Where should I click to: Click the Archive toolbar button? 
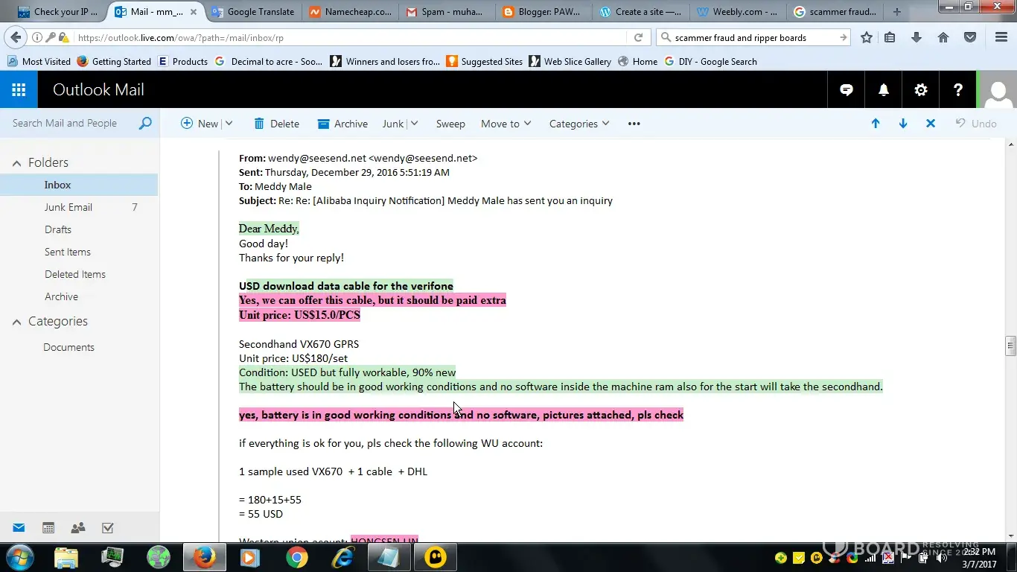(x=342, y=124)
